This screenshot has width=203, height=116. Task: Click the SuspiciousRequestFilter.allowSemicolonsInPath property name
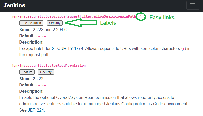click(74, 16)
